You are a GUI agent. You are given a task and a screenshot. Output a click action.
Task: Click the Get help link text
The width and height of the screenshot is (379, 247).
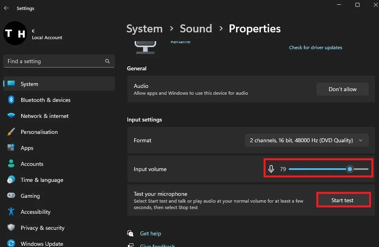tap(150, 233)
